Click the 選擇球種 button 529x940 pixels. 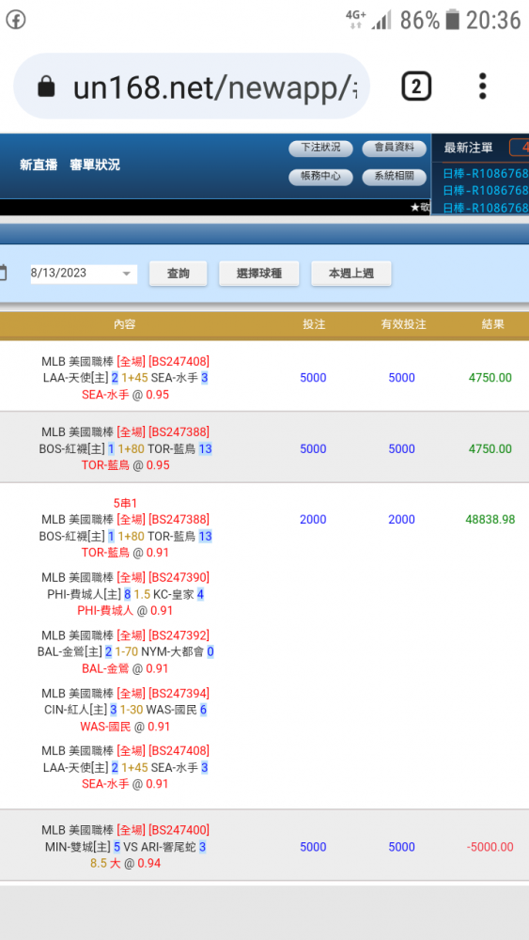(258, 274)
